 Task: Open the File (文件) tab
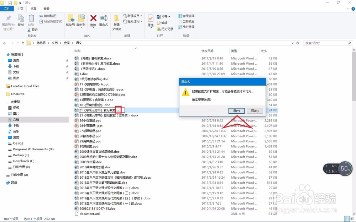pyautogui.click(x=7, y=9)
